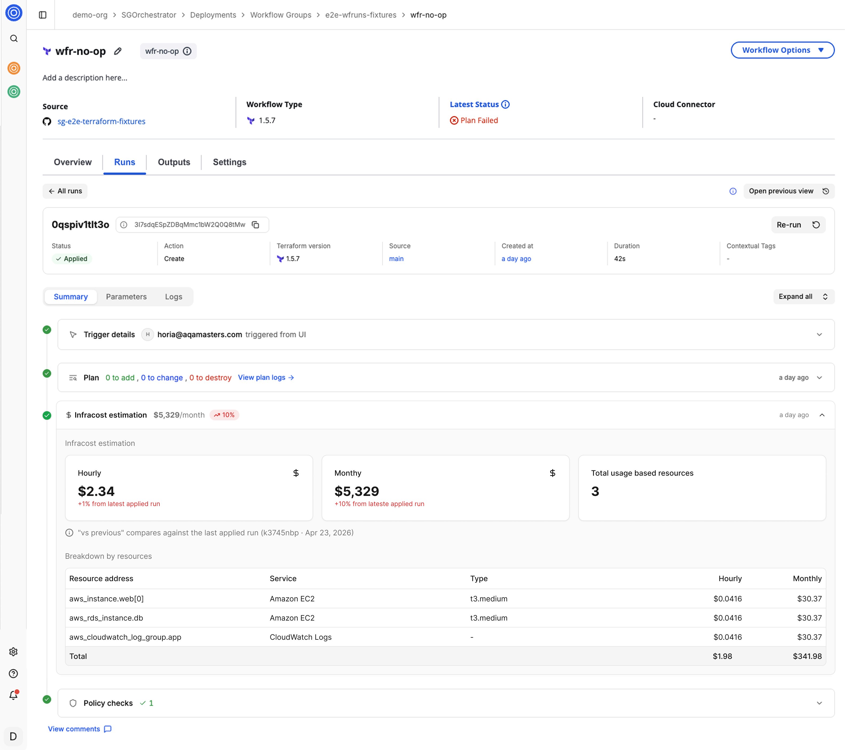Click Open previous view button
Screen dimensions: 845x750
[x=789, y=191]
